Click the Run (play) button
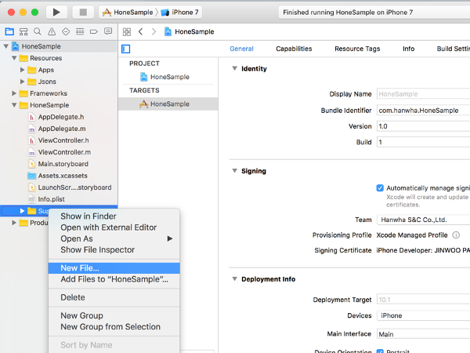The width and height of the screenshot is (470, 353). (56, 13)
